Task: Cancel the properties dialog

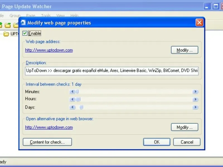Action: coord(187,142)
